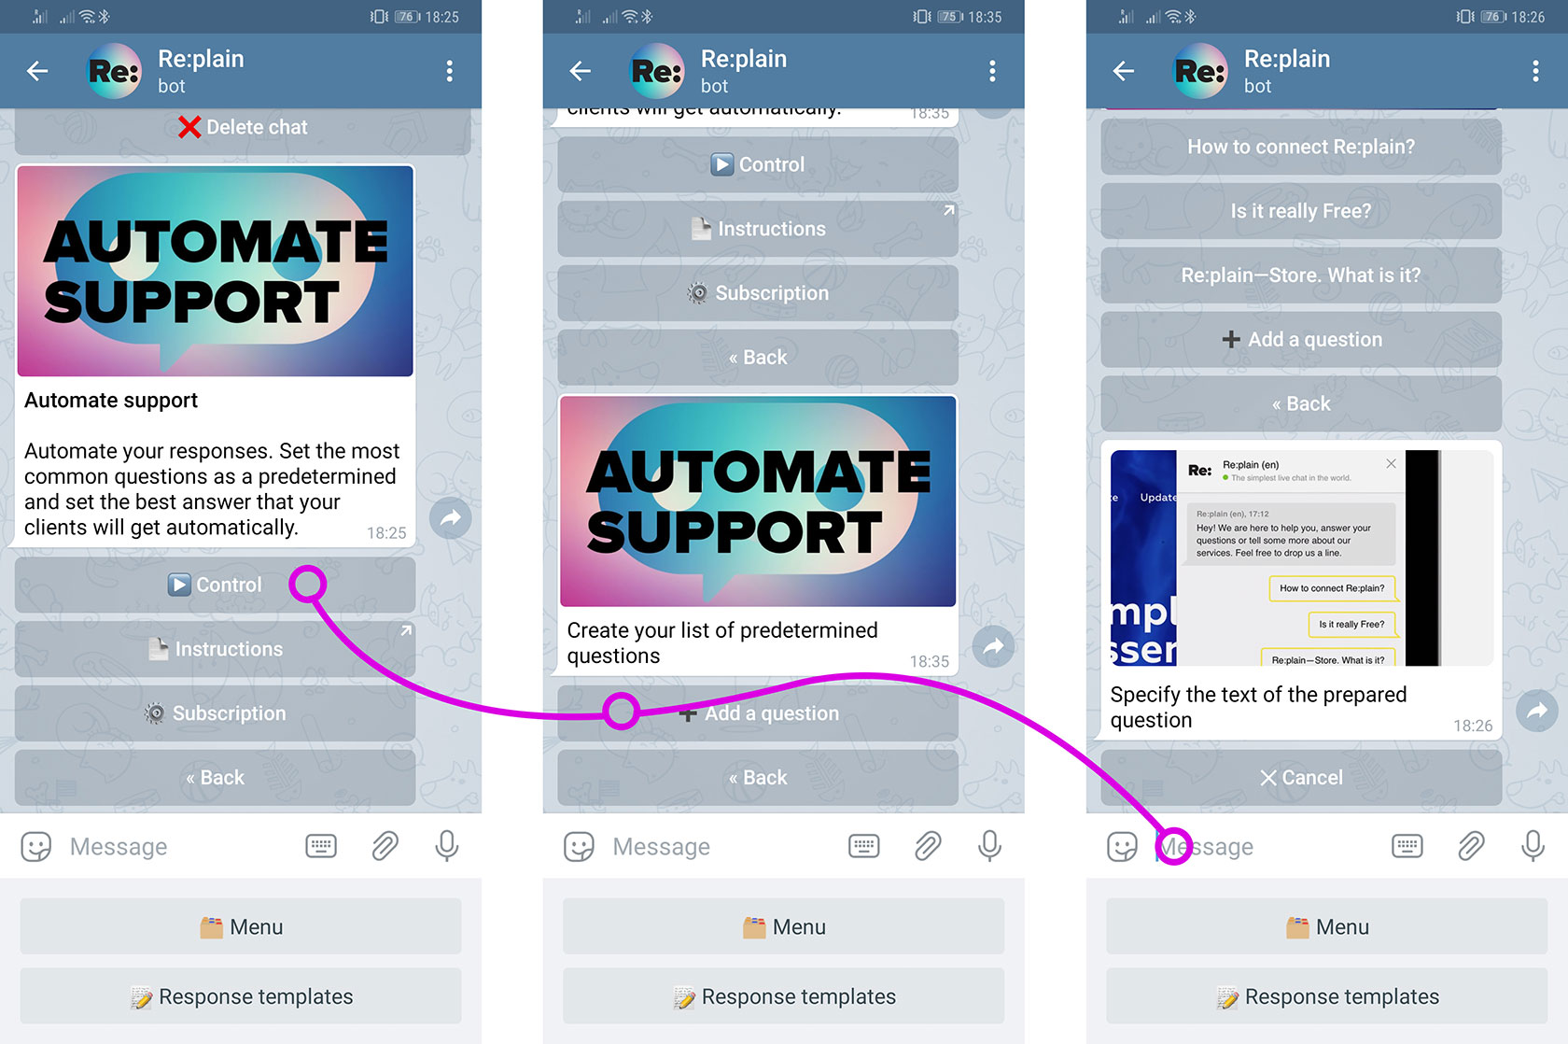The width and height of the screenshot is (1568, 1044).
Task: Tap the back arrow in the left phone header
Action: (37, 71)
